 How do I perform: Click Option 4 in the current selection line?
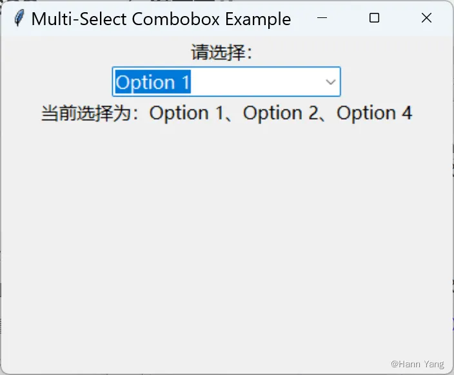pyautogui.click(x=374, y=113)
